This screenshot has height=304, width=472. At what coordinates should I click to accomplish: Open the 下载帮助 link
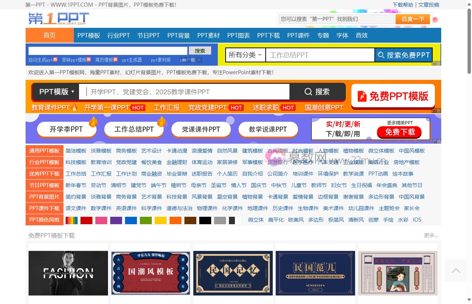click(403, 5)
